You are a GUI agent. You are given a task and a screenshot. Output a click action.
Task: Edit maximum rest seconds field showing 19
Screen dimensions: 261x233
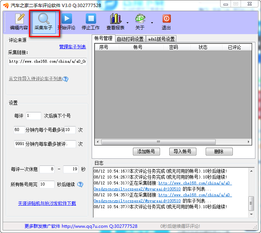point(71,169)
